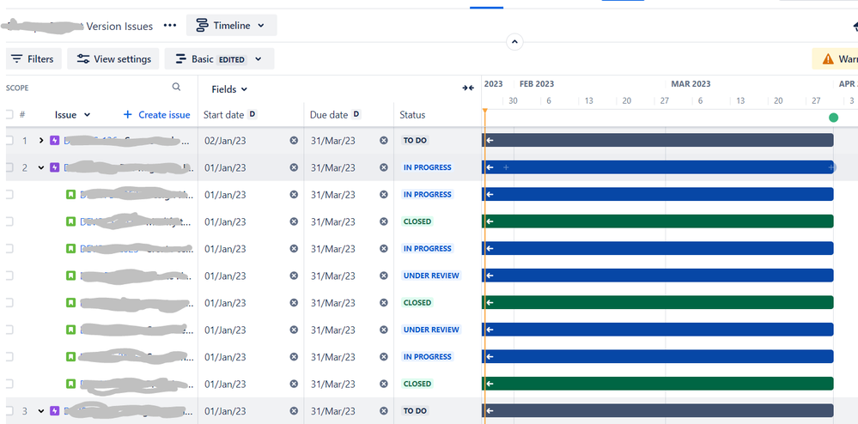Clear the 02/Jan/23 start date with its X

(x=294, y=141)
